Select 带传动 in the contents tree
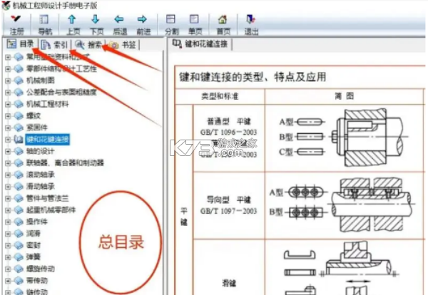 tap(37, 281)
